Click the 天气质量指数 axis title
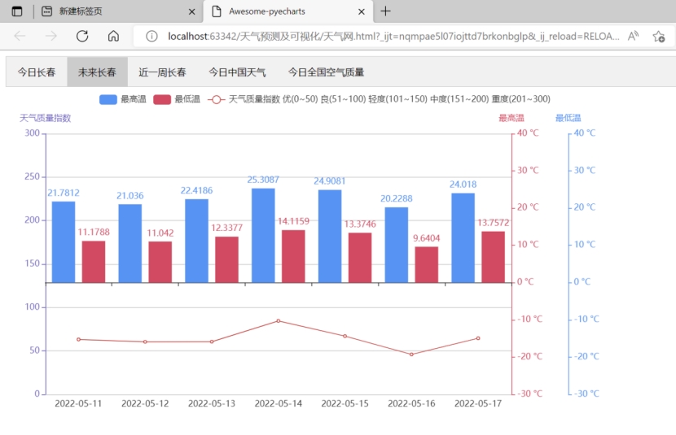 coord(46,118)
